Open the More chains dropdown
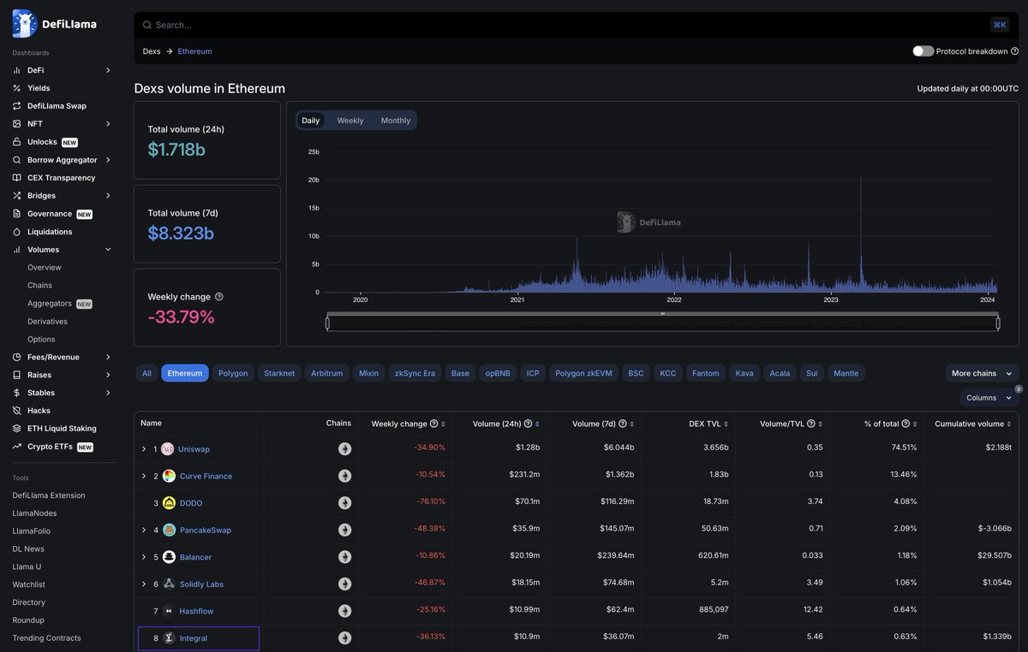 [x=982, y=373]
